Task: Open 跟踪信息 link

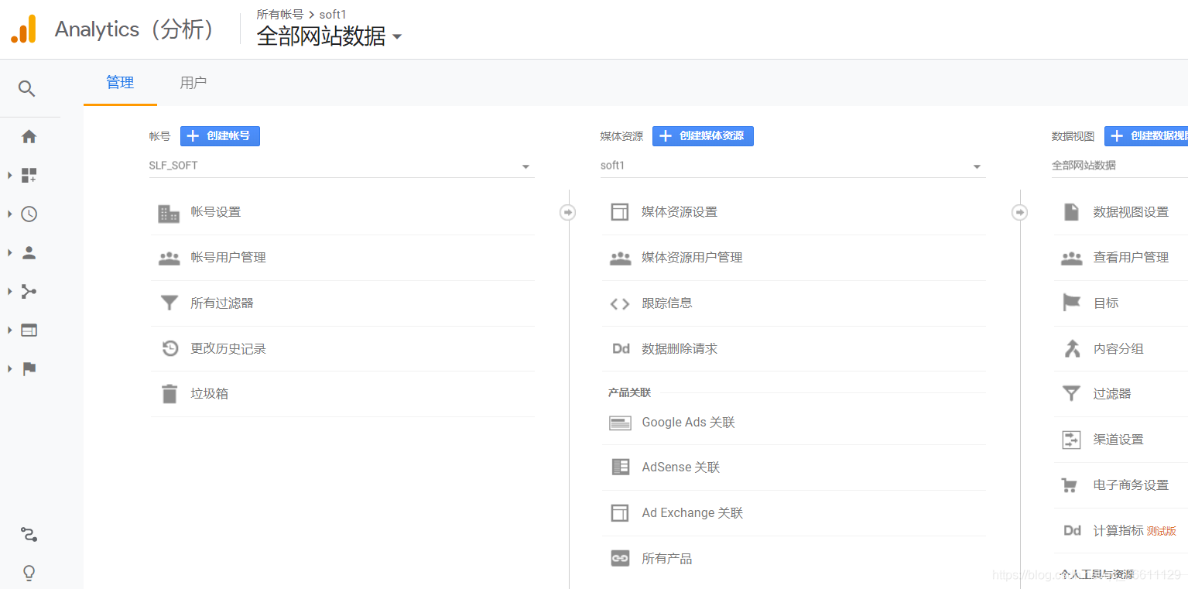Action: pos(667,303)
